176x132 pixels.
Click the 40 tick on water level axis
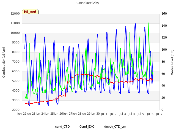click(163, 86)
